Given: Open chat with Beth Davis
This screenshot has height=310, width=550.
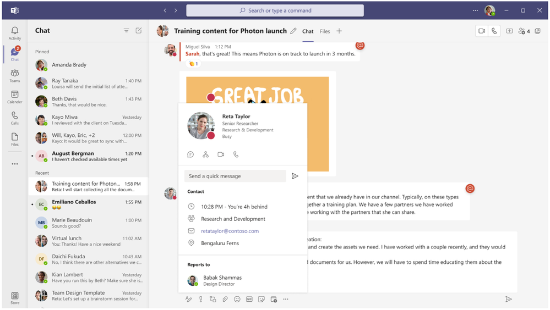Looking at the screenshot, I should click(x=89, y=102).
